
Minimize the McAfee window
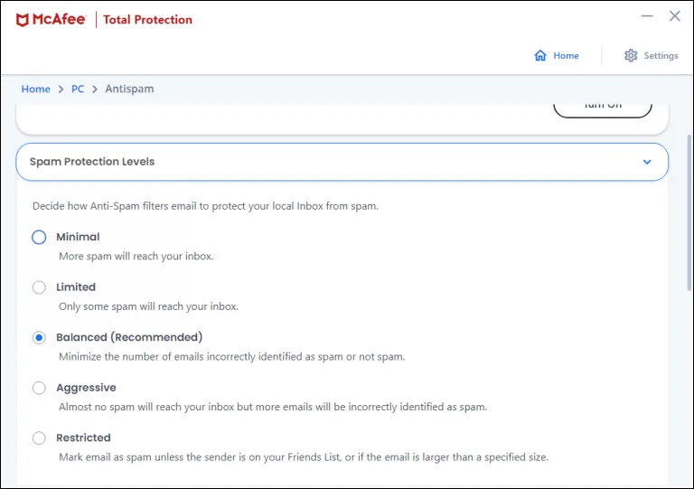pos(647,16)
